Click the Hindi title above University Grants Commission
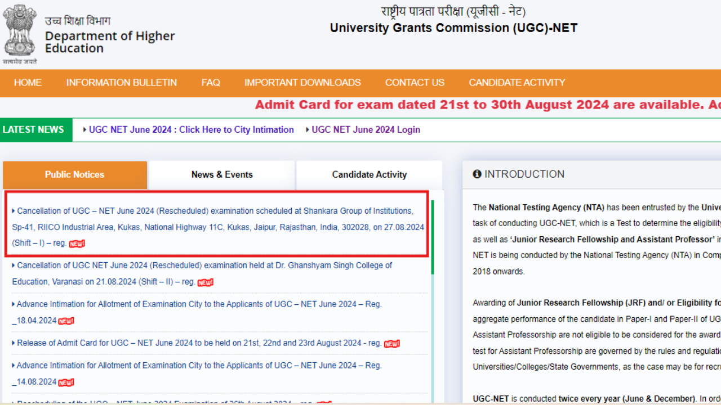Screen dimensions: 721x405 [453, 11]
